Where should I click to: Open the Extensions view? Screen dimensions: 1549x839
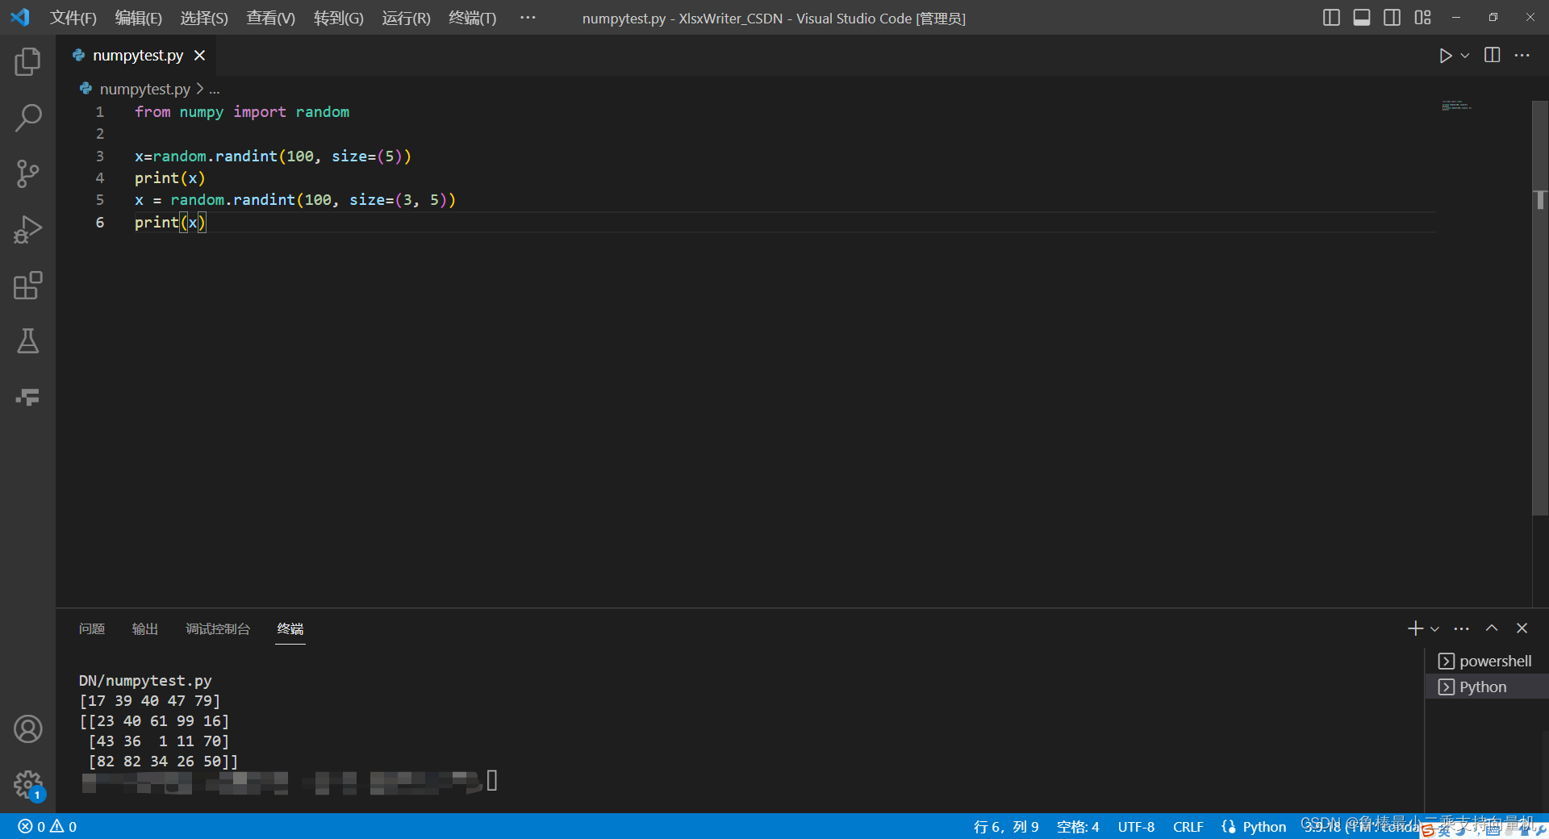27,286
